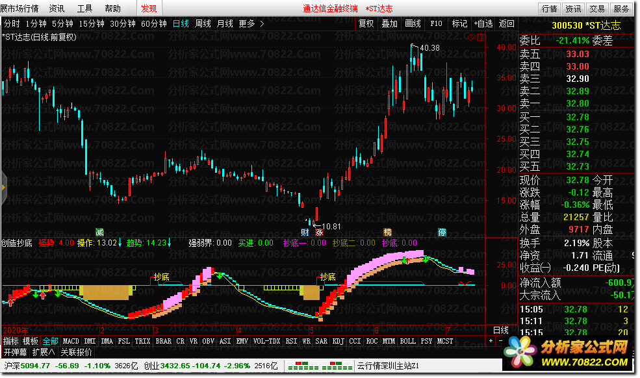The image size is (640, 378).
Task: Click the 资讯 button at top right
Action: click(573, 8)
